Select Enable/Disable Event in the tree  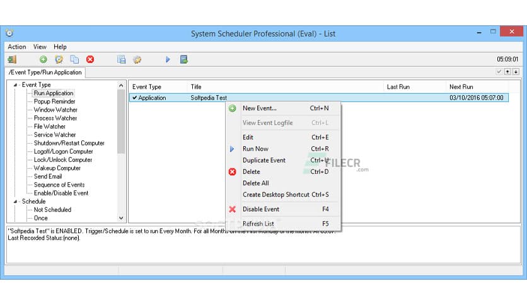(61, 193)
